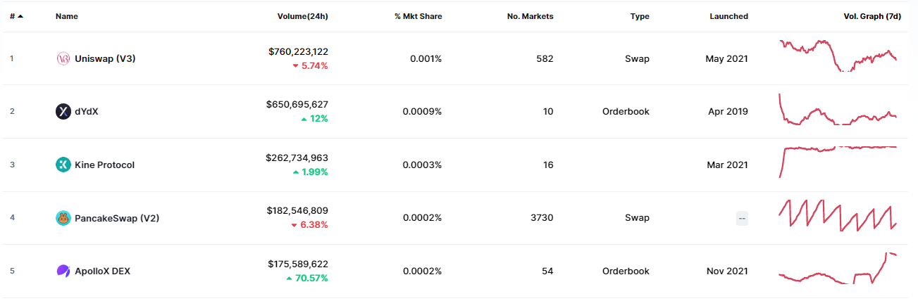Click the Uniswap (V3) logo icon
The height and width of the screenshot is (301, 918).
(63, 58)
